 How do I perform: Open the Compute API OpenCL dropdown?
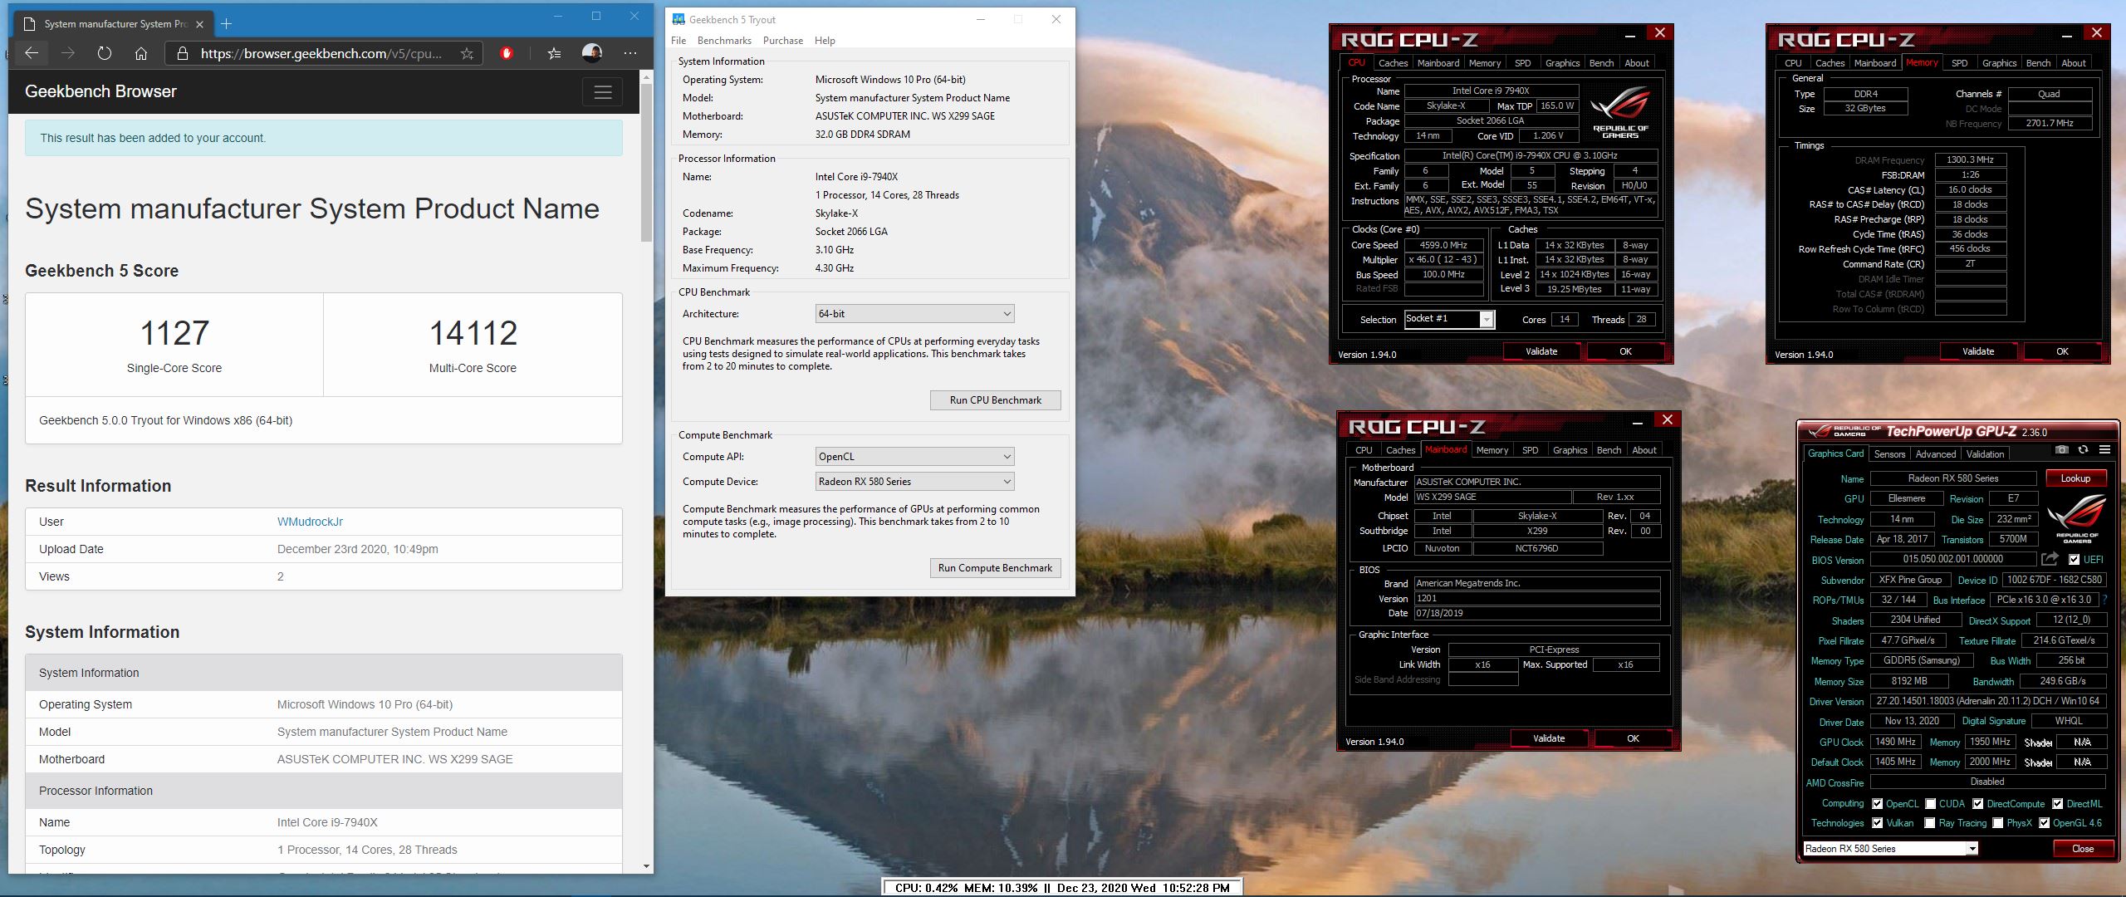tap(914, 457)
